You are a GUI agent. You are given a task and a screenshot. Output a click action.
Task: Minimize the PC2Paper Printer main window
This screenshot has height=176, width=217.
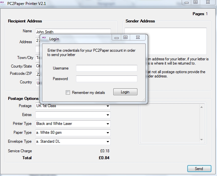pos(187,2)
